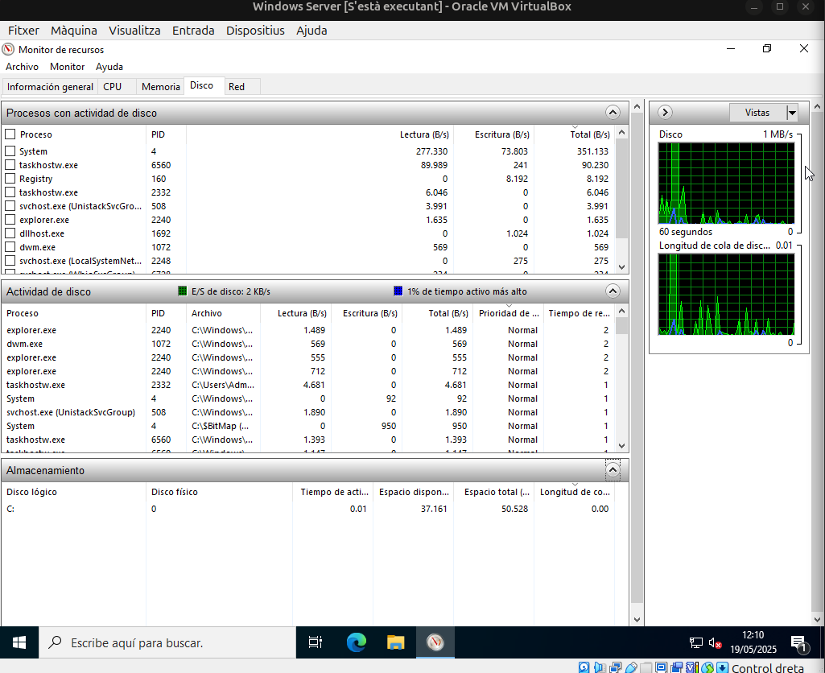Click the VirtualBox USB devices status icon
The width and height of the screenshot is (825, 673).
pos(632,668)
